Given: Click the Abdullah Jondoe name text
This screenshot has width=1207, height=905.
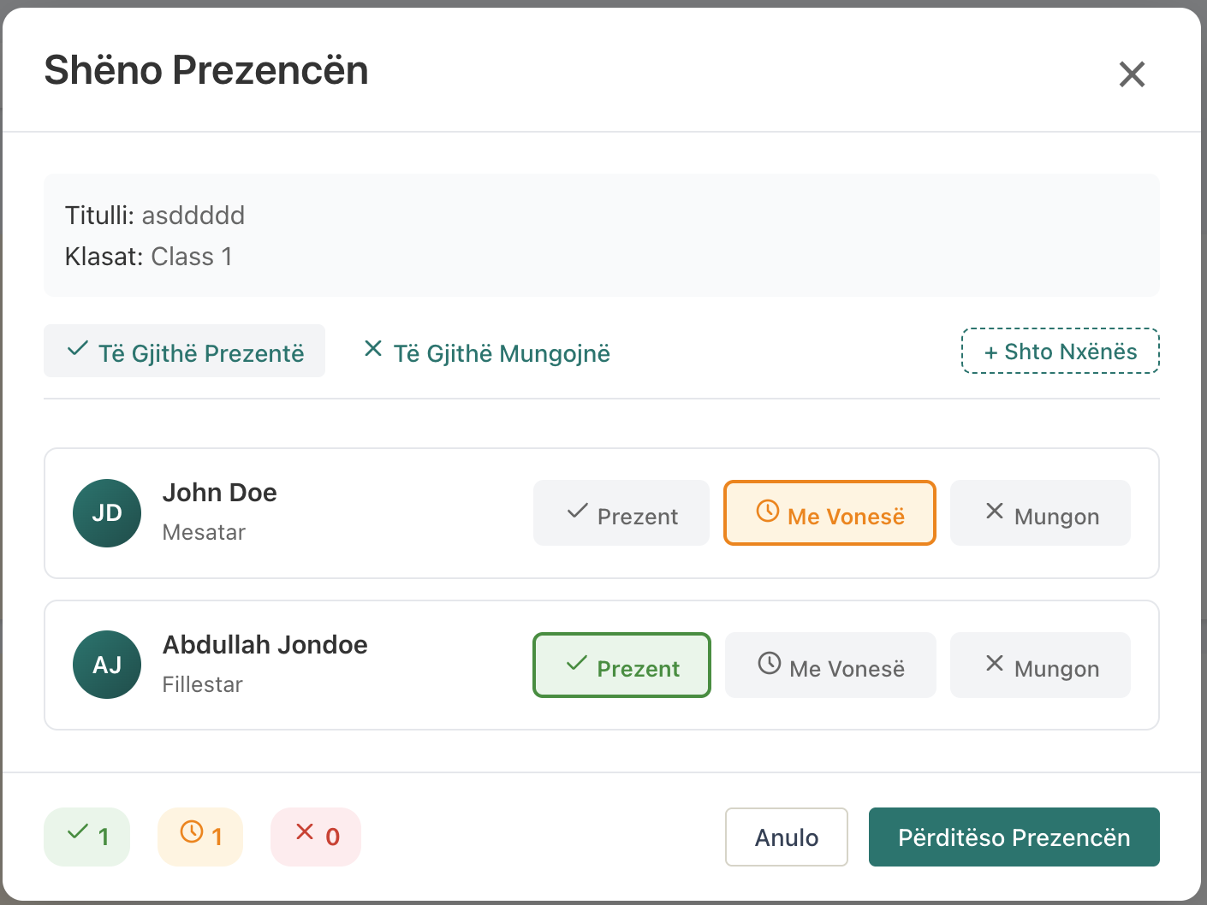Looking at the screenshot, I should (x=265, y=645).
